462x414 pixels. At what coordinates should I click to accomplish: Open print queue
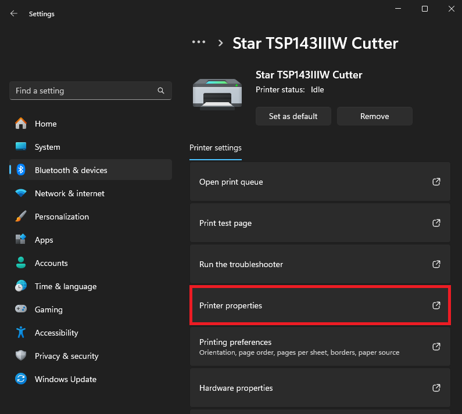click(320, 182)
